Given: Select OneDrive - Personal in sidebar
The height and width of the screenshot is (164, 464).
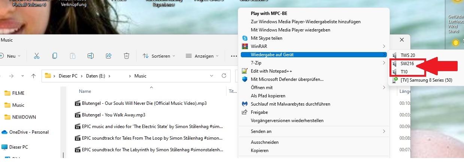Looking at the screenshot, I should coord(29,132).
